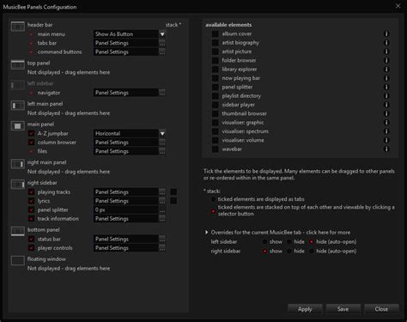This screenshot has width=407, height=322.
Task: Expand 'Overrides for the current MusicBee tab'
Action: [206, 232]
